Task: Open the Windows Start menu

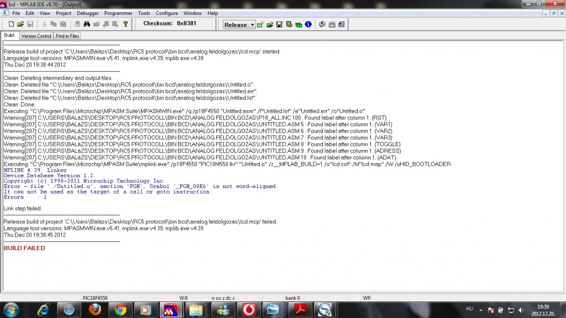Action: 11,310
